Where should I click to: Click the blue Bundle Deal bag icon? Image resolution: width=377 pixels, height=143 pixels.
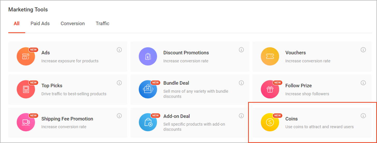point(148,89)
